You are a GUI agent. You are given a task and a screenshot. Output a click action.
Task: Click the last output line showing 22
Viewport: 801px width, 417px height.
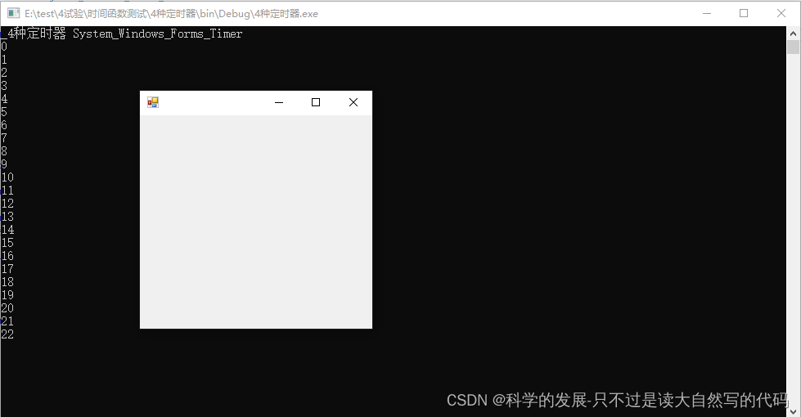pos(7,334)
